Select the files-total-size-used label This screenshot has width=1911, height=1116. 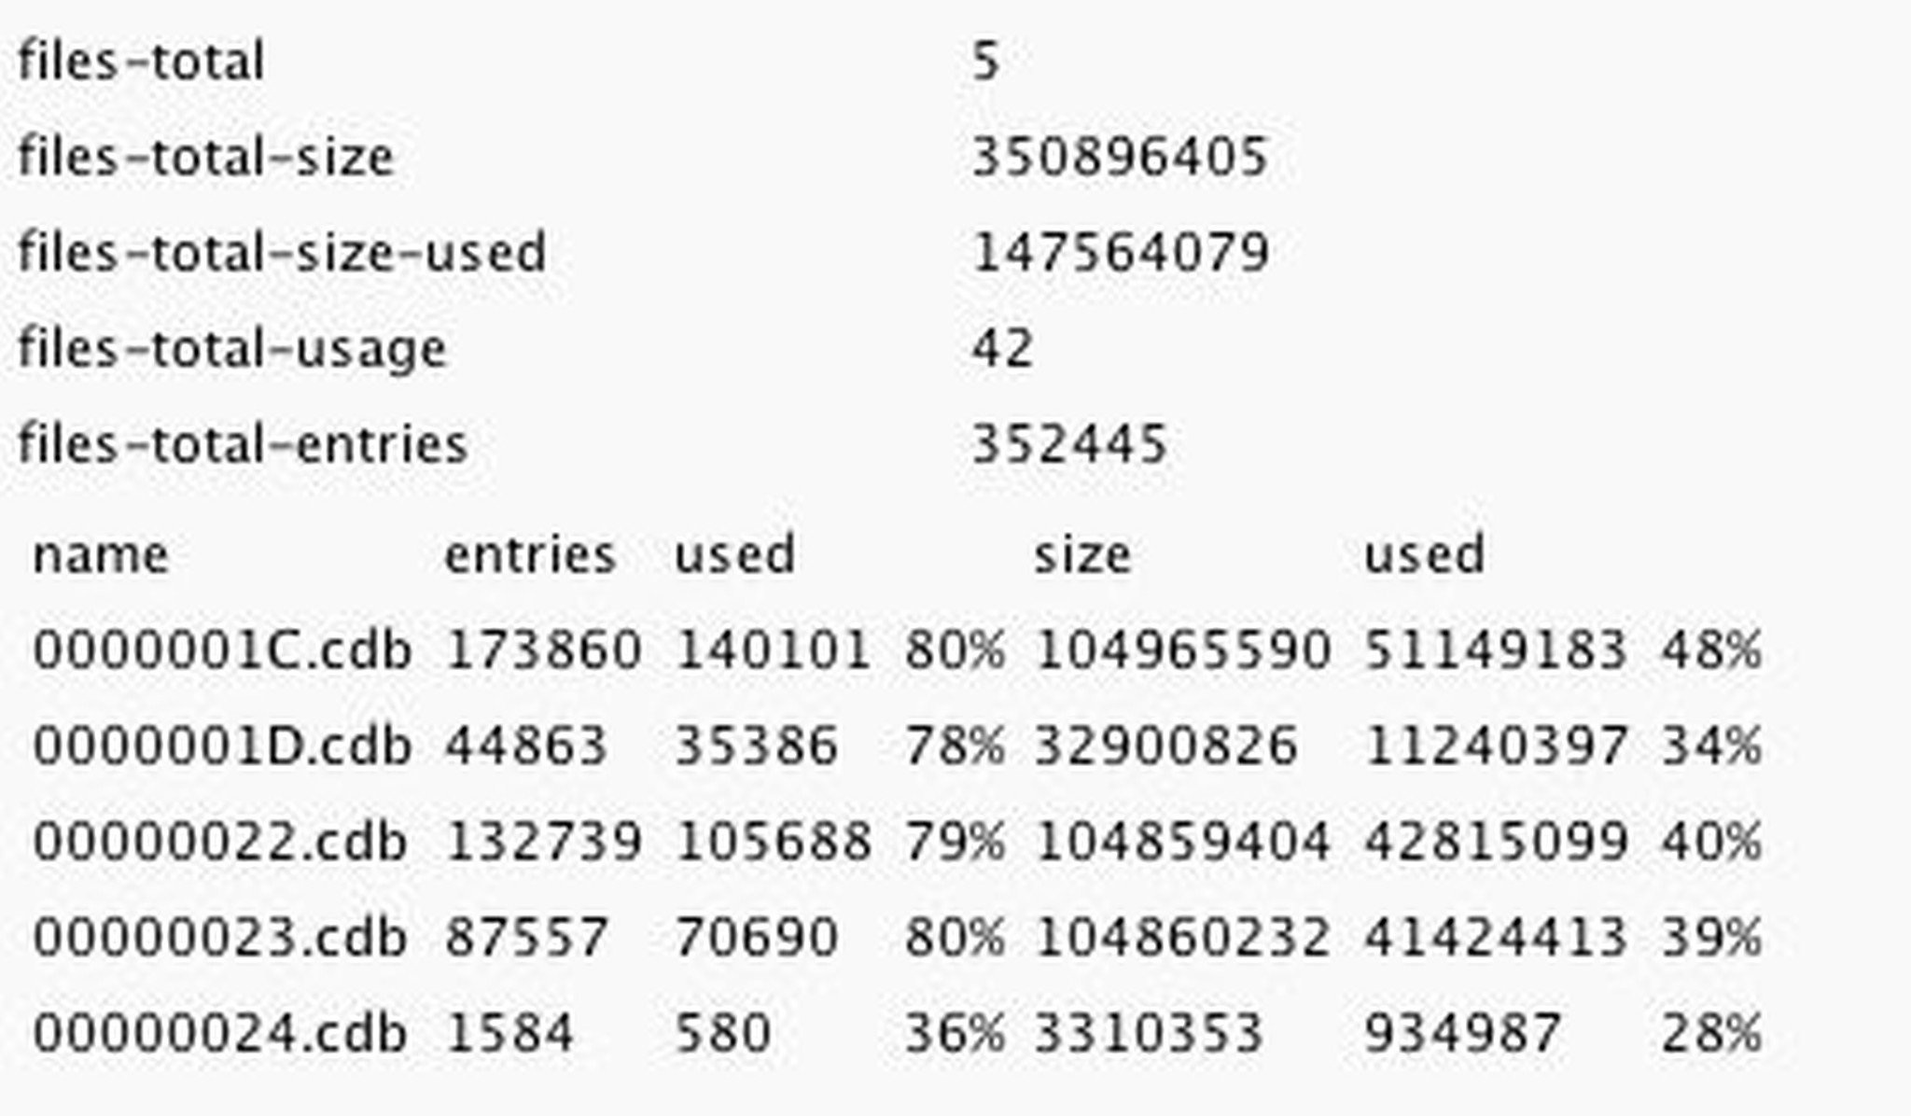coord(282,253)
